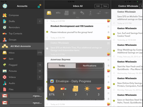
Task: Open the Audio folder
Action: click(x=22, y=83)
